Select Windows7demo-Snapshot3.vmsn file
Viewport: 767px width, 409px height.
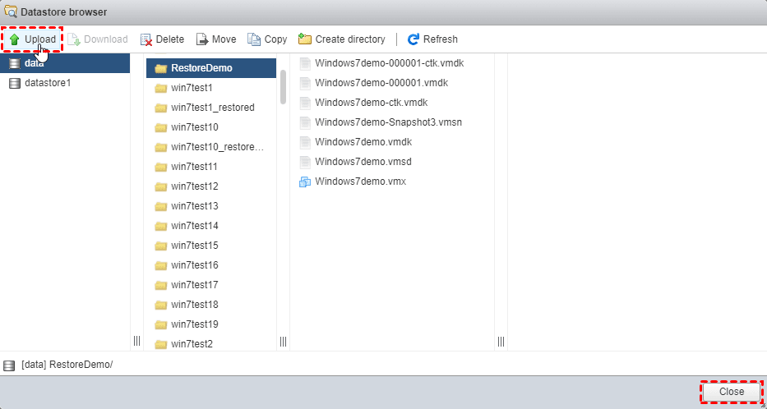(x=388, y=122)
